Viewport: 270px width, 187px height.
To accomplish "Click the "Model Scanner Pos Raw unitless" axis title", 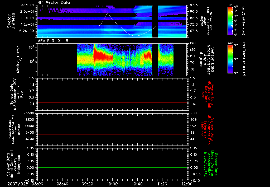I will tap(15, 129).
